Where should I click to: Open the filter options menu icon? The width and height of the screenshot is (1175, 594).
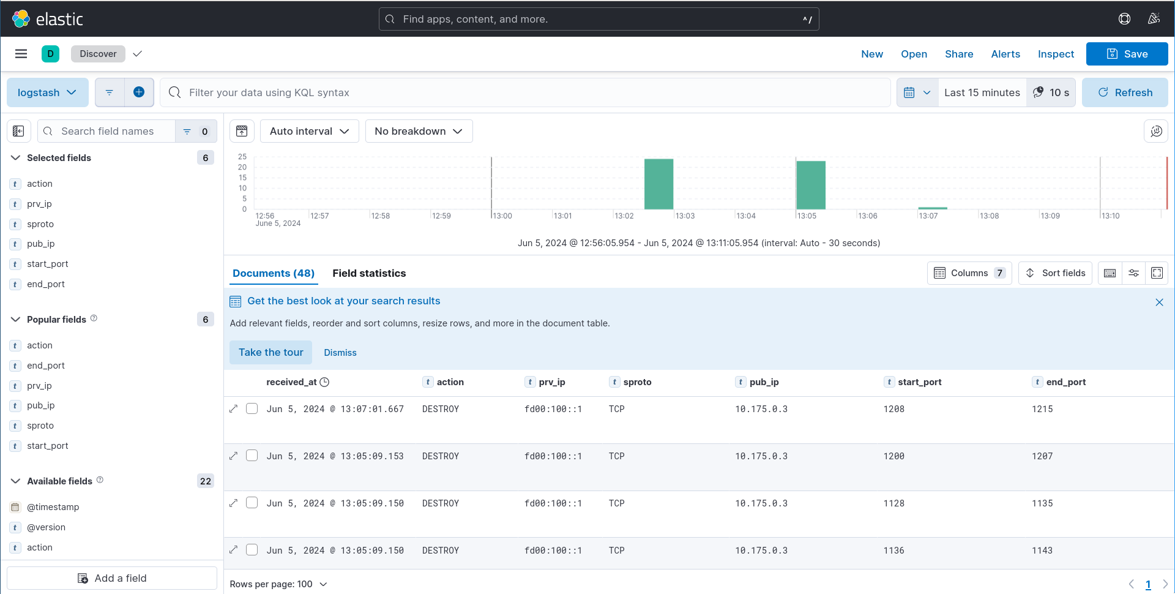110,92
